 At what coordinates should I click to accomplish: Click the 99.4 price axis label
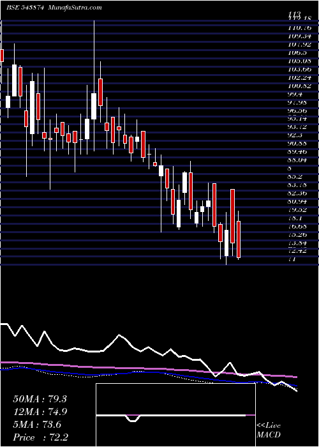point(295,95)
